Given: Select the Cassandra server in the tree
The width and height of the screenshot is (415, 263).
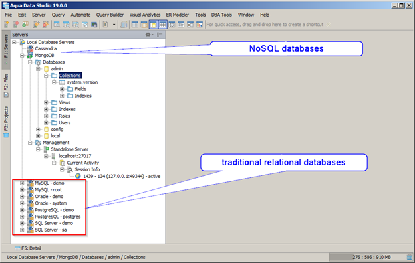Looking at the screenshot, I should coord(45,48).
